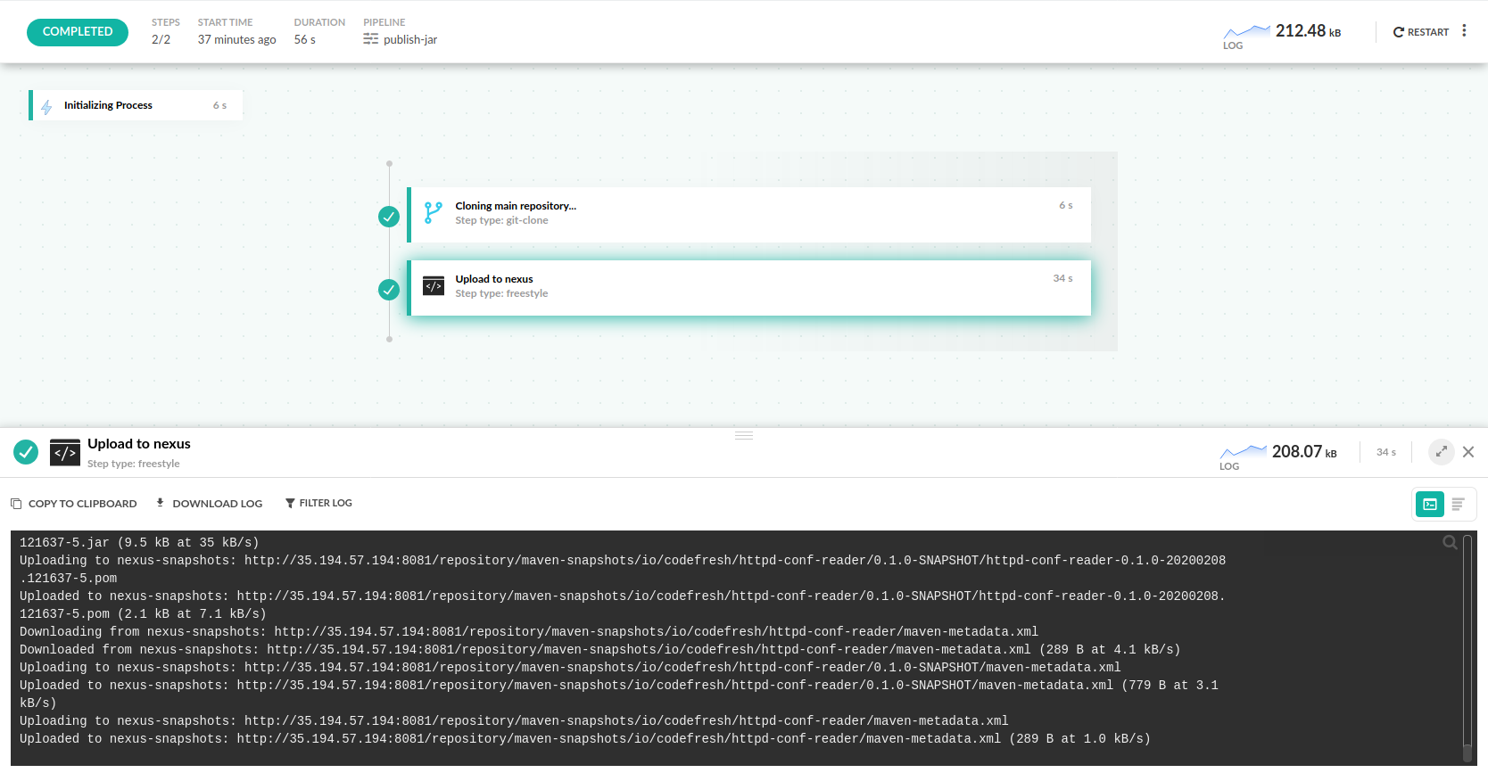This screenshot has height=773, width=1488.
Task: Switch to plain text log view
Action: tap(1458, 505)
